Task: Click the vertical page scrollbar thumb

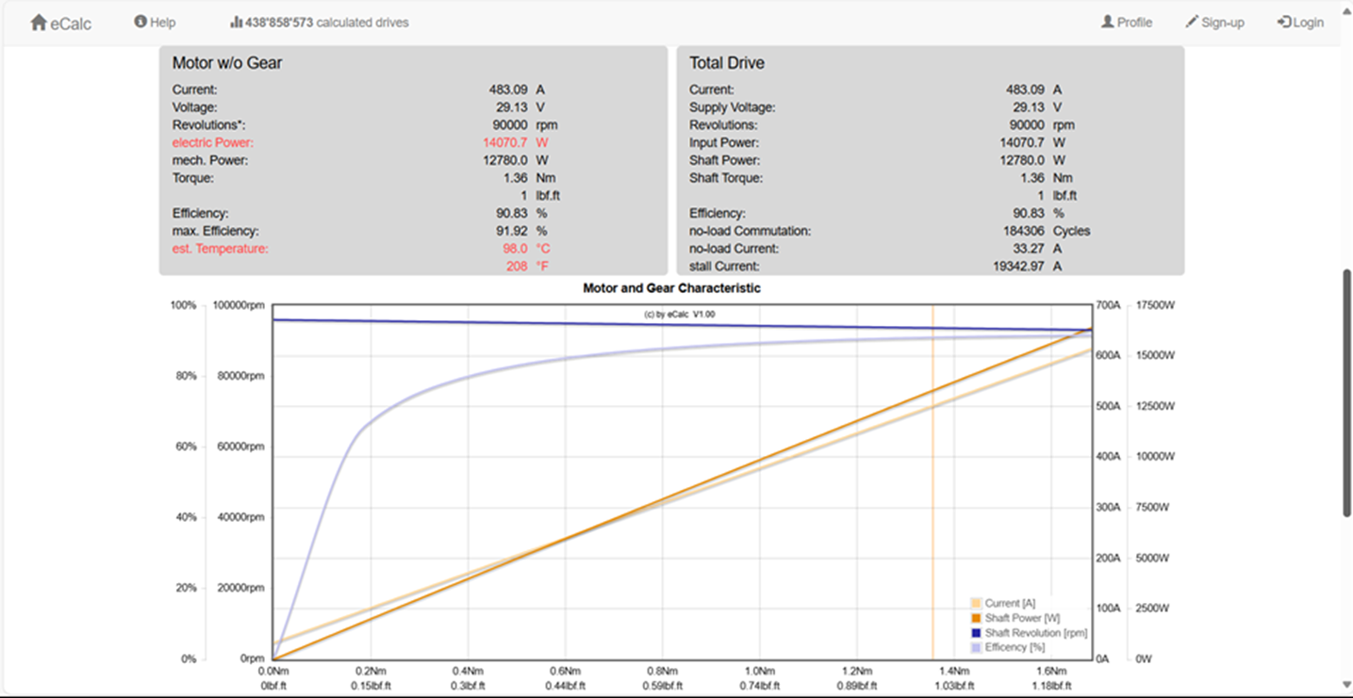Action: [x=1346, y=392]
